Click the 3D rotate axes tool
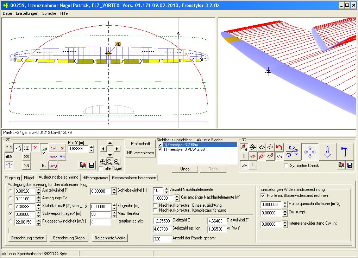 pos(293,152)
